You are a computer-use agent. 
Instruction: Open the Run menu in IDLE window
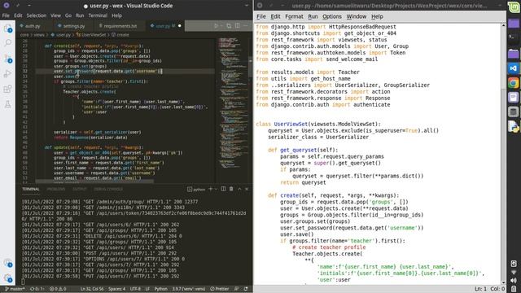point(313,16)
